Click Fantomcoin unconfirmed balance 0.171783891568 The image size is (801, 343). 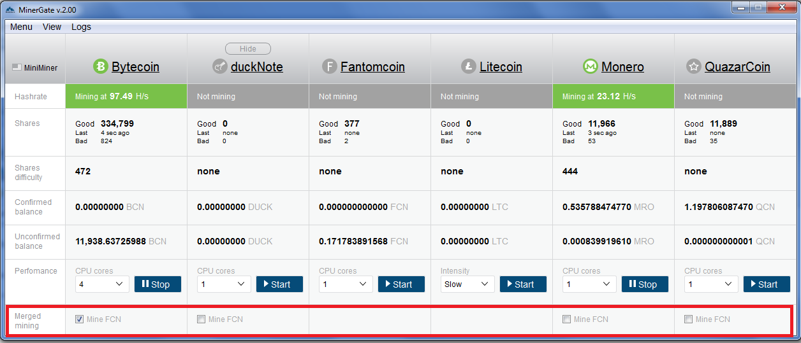(353, 241)
